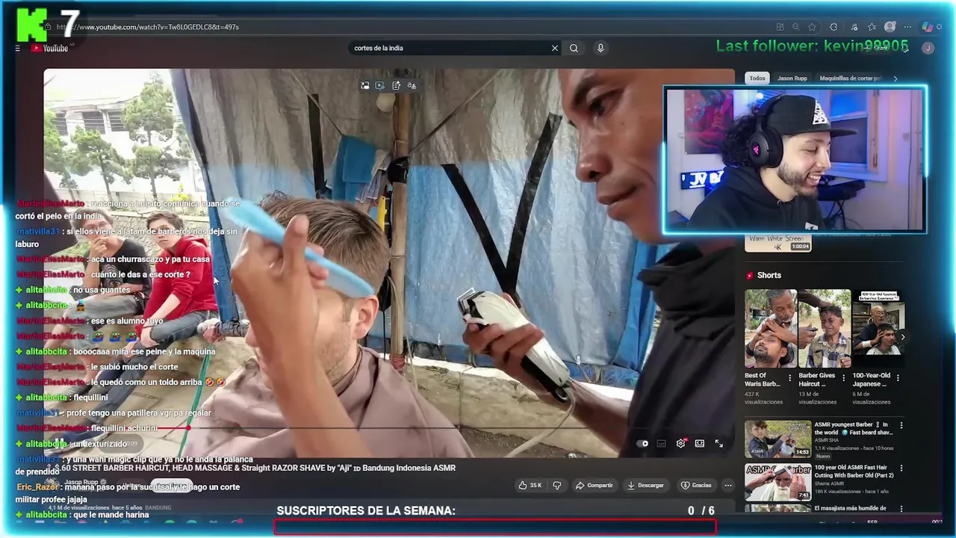Image resolution: width=956 pixels, height=538 pixels.
Task: Click the media music note toolbar icon
Action: point(854,27)
